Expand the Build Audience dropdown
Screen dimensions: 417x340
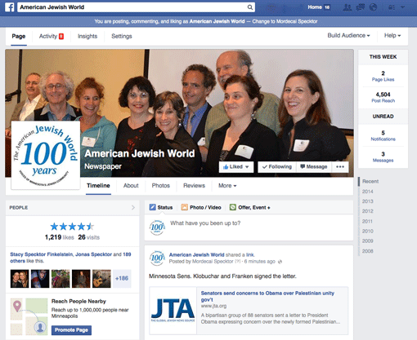click(x=348, y=36)
